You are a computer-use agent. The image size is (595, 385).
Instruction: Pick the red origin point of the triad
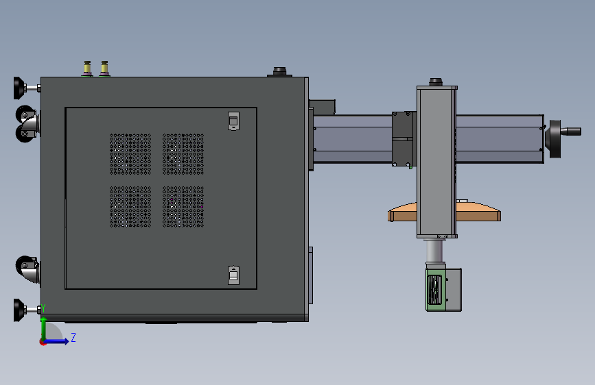pos(43,342)
